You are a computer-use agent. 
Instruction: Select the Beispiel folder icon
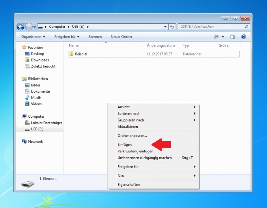click(71, 54)
